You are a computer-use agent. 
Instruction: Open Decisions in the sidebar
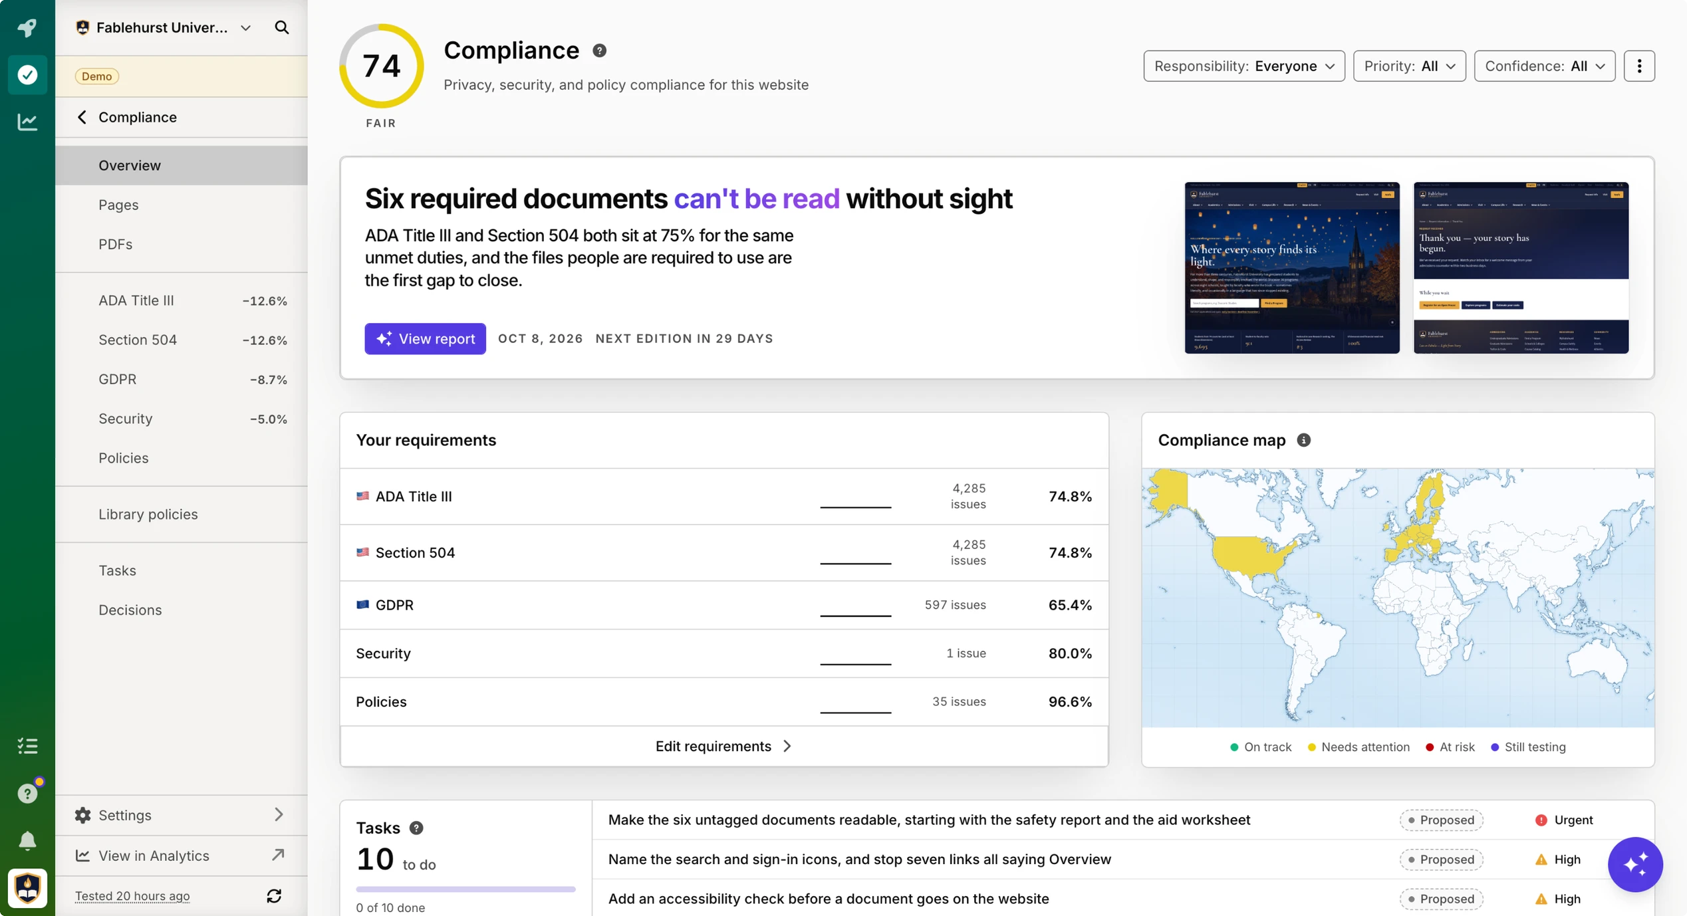coord(181,610)
